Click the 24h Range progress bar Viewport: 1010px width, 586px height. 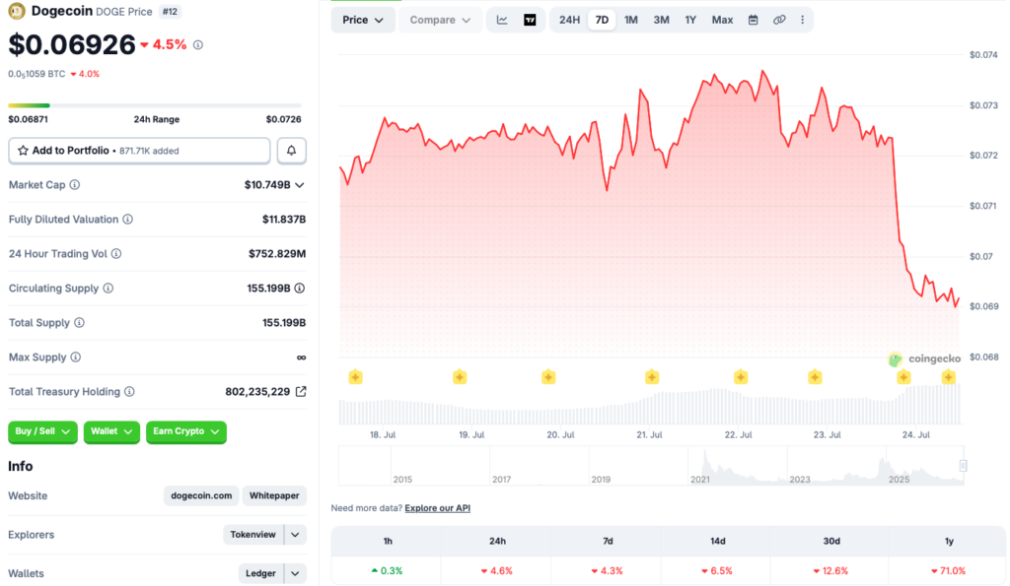pyautogui.click(x=155, y=105)
